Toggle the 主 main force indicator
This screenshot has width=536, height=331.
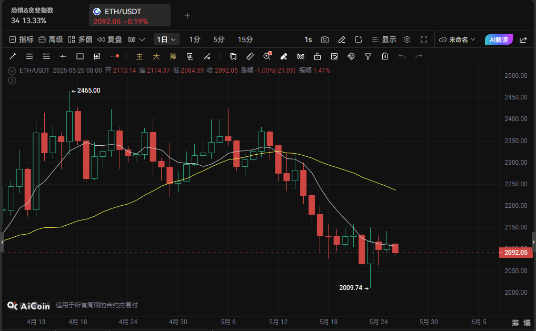coord(139,56)
